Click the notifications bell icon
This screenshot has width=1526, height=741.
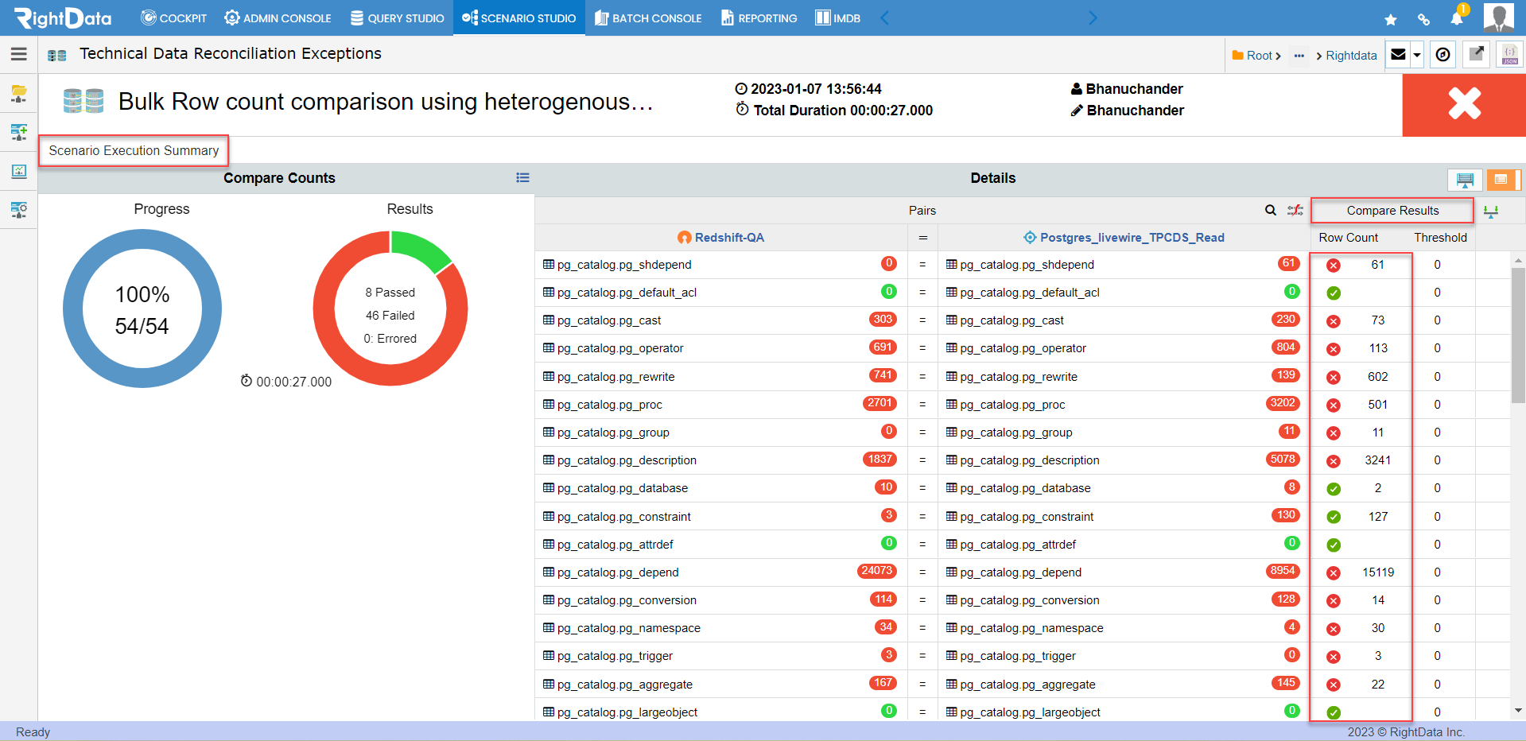click(x=1457, y=18)
